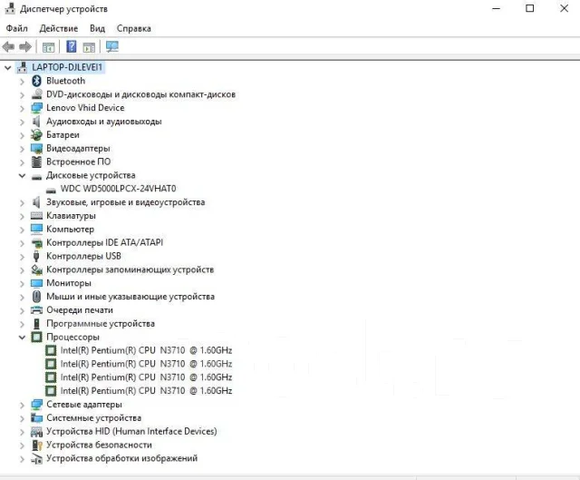
Task: Click the Контроллеры USB plug icon
Action: [36, 256]
